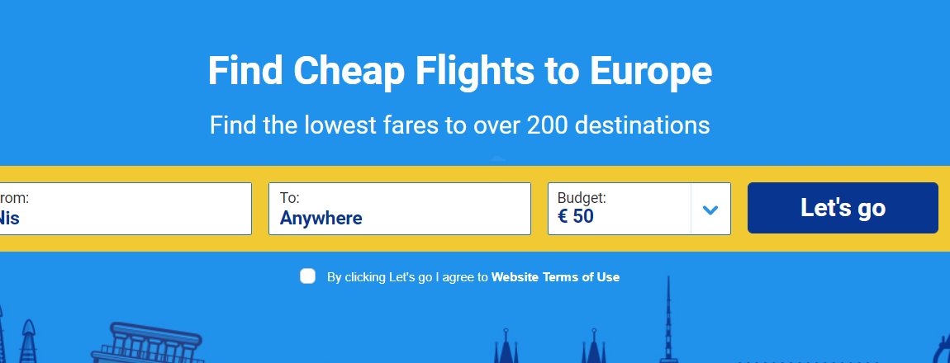Click the pointed skyscraper illustration at left
The image size is (950, 363).
tap(28, 342)
